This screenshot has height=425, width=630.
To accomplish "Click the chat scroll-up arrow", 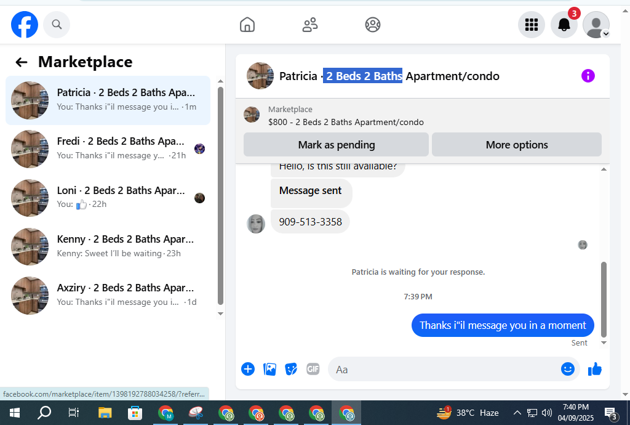I will 604,169.
